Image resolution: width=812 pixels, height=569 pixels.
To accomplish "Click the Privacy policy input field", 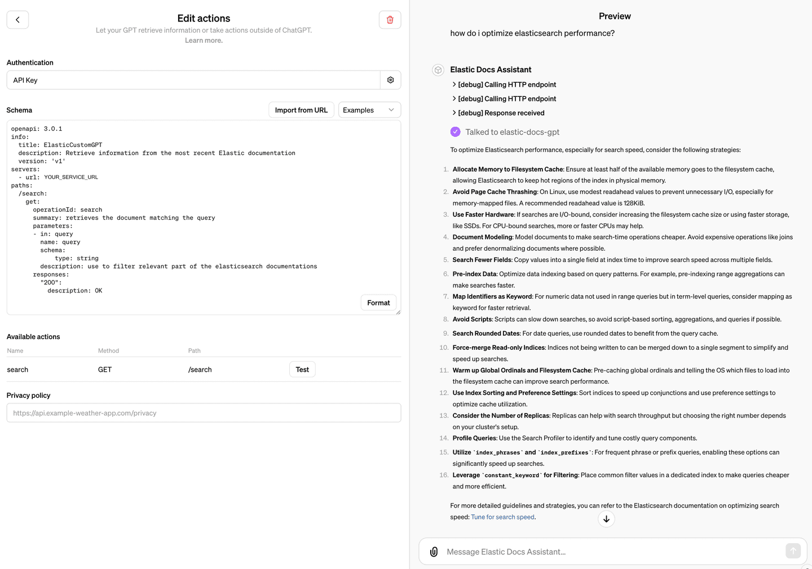I will coord(204,412).
